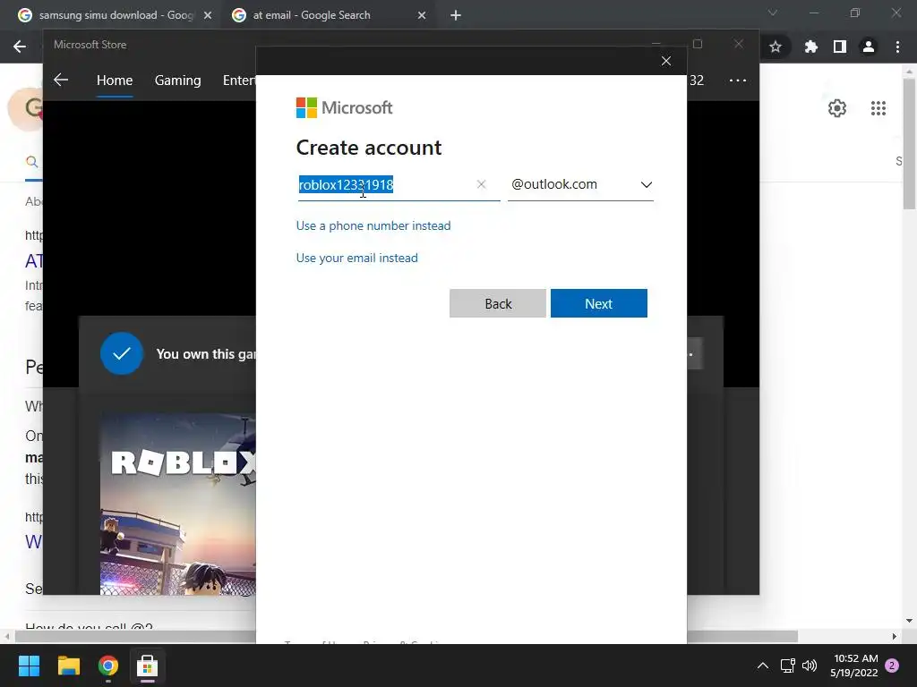
Task: Open the @outlook.com domain dropdown
Action: coord(580,184)
